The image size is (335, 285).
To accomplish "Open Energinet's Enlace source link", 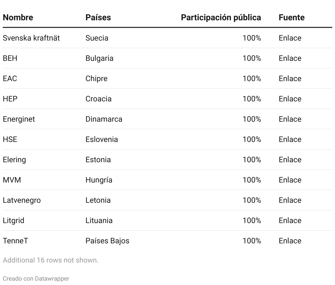I will 290,119.
